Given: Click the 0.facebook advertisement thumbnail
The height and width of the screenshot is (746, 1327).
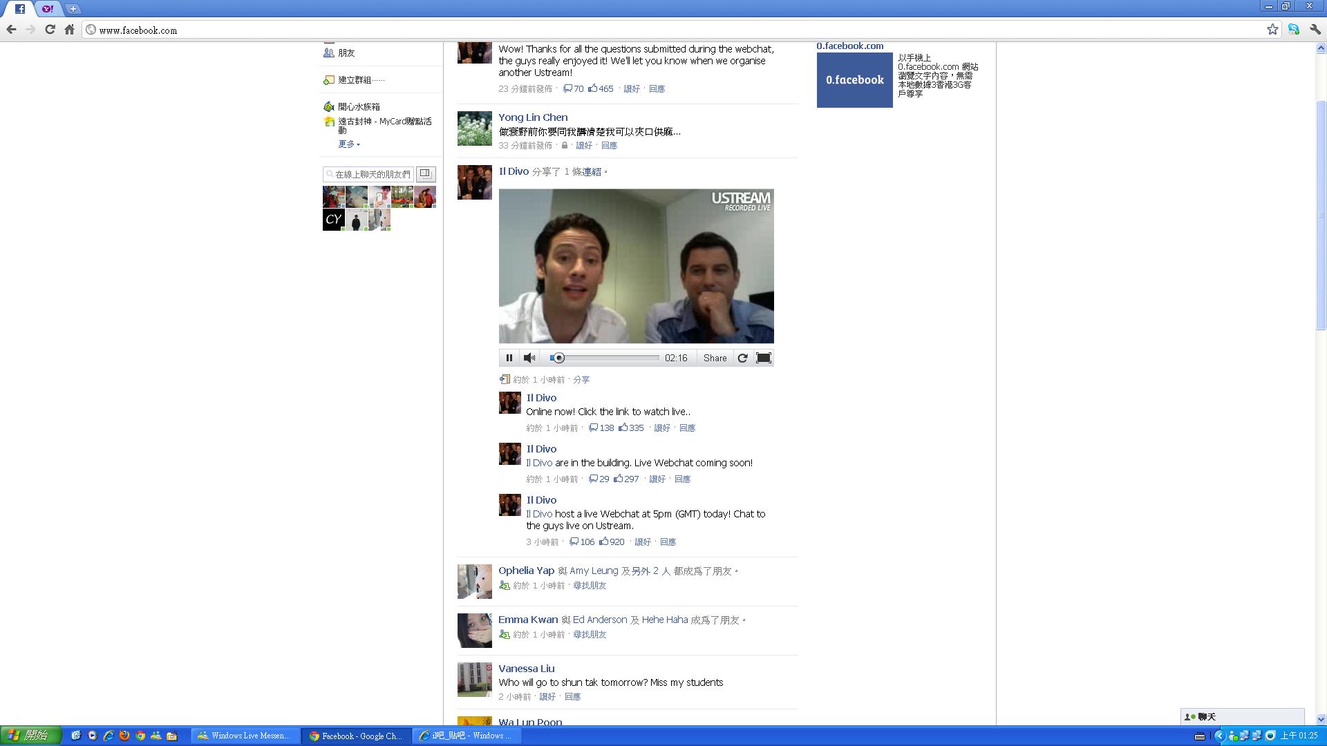Looking at the screenshot, I should point(854,80).
